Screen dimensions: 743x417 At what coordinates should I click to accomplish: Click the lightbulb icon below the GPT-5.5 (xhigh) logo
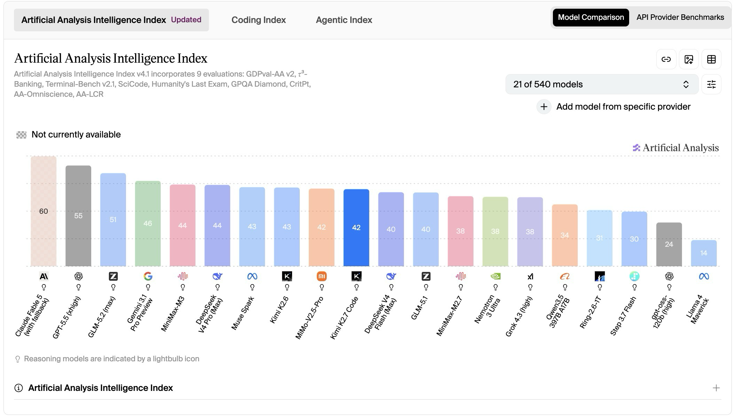point(78,288)
